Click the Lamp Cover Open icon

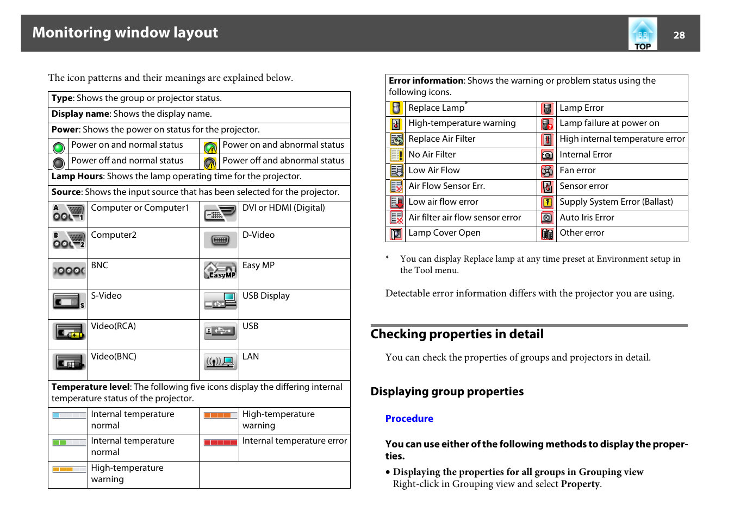(x=396, y=234)
